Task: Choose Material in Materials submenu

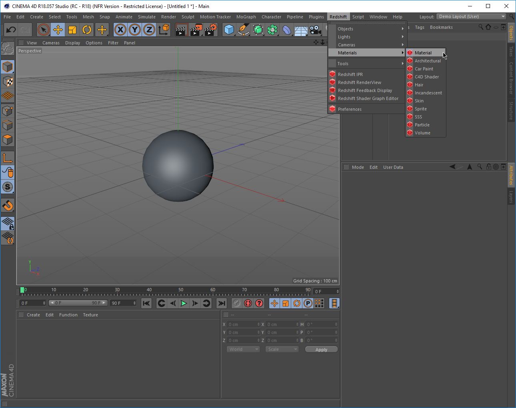Action: 426,53
